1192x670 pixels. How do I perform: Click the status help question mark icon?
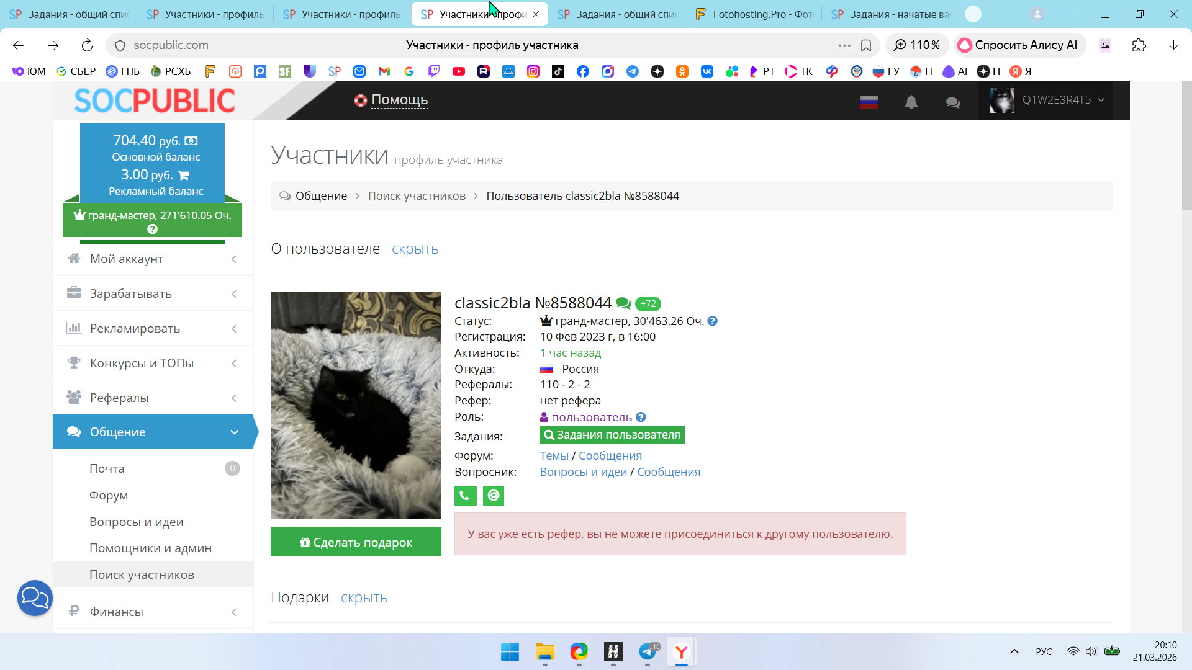(713, 321)
